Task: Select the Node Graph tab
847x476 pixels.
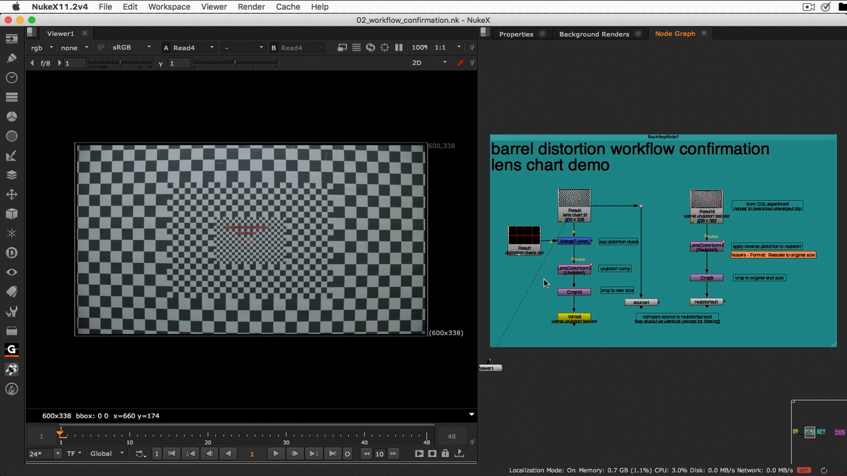Action: [x=675, y=34]
